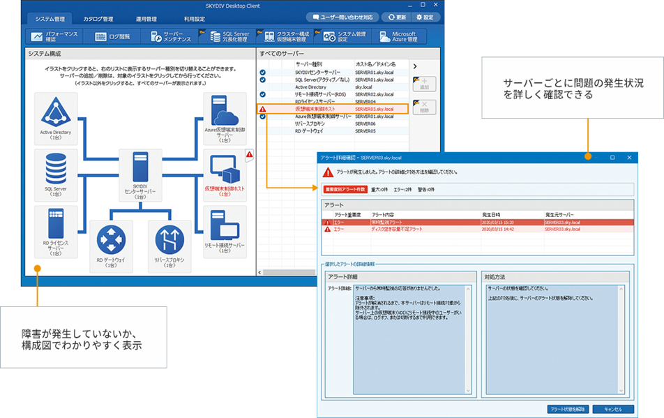Open パフォーマンス確認 in the toolbar
664x418 pixels.
(x=54, y=36)
